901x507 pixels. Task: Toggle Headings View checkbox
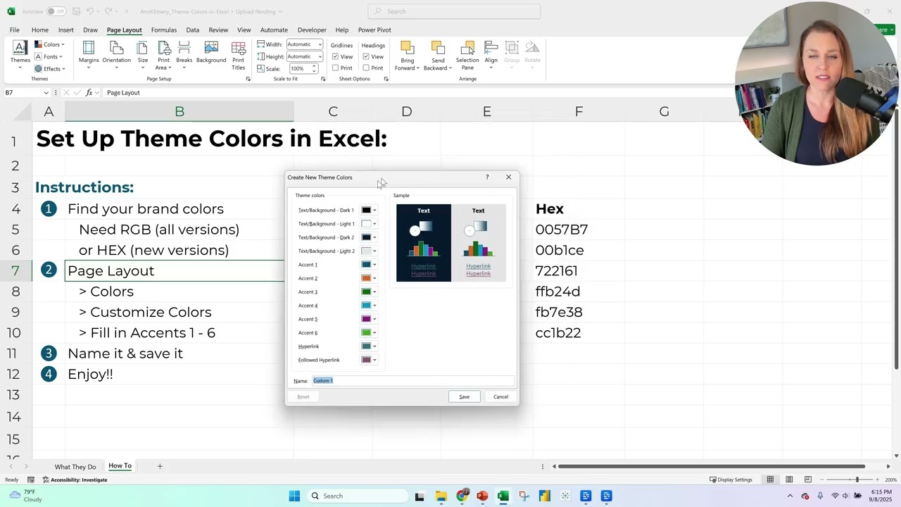366,57
